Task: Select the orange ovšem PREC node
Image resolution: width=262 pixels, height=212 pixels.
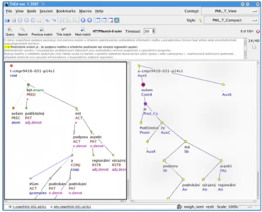Action: coord(13,108)
